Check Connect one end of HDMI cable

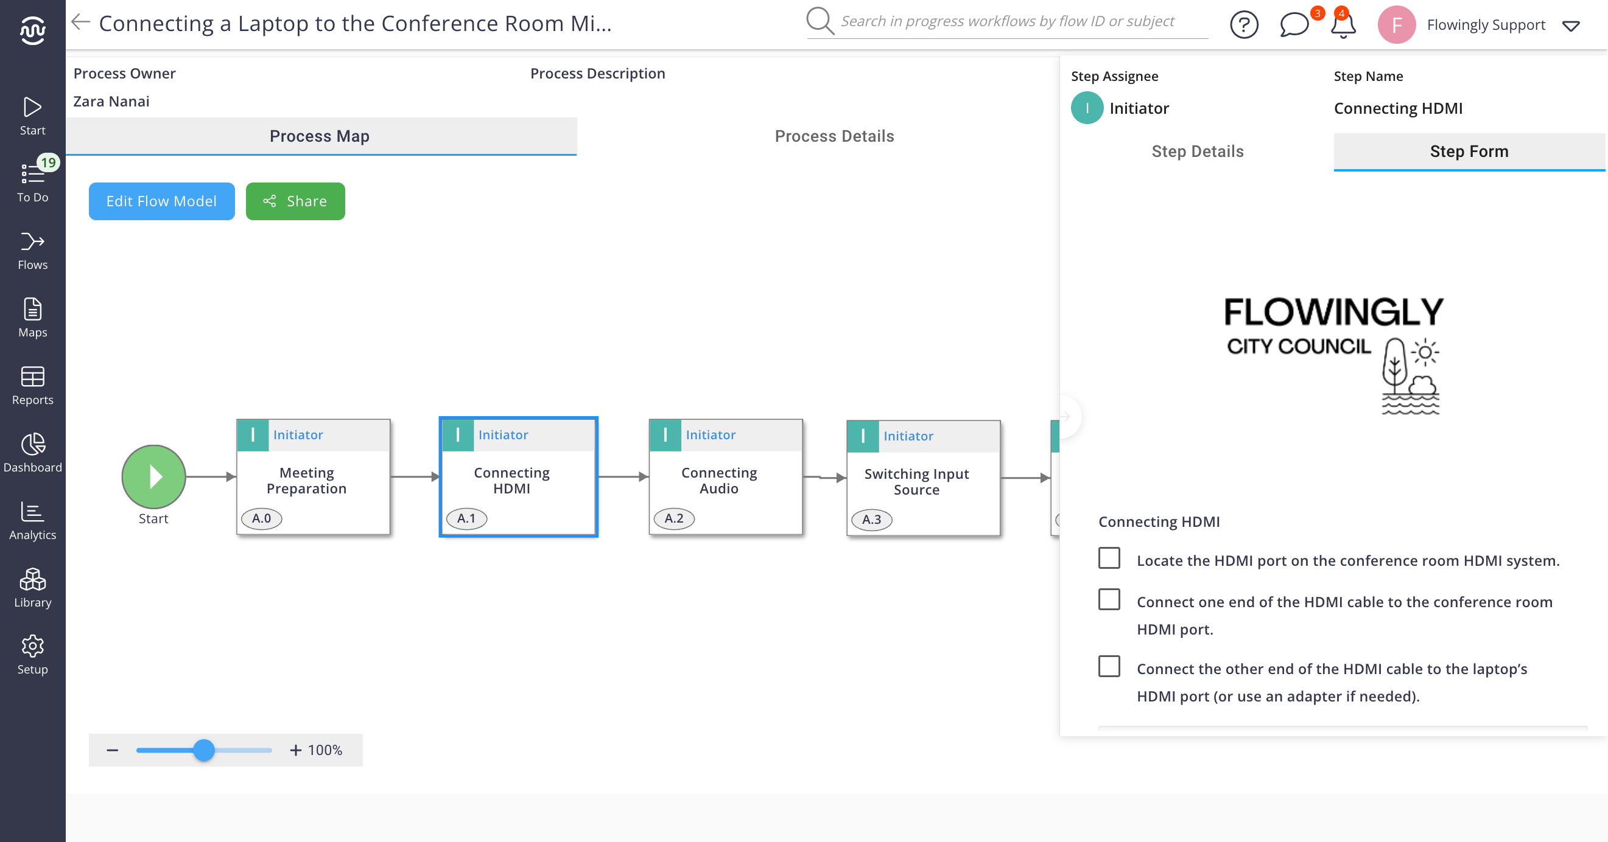pyautogui.click(x=1109, y=599)
